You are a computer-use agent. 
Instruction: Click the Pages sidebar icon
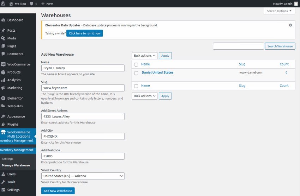(3, 46)
